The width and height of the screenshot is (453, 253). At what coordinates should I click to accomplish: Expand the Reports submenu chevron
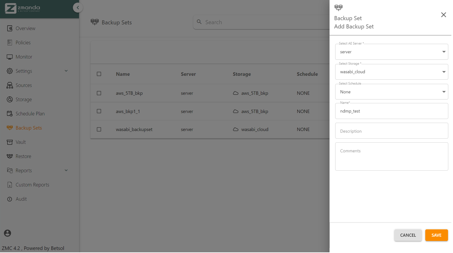pos(66,171)
